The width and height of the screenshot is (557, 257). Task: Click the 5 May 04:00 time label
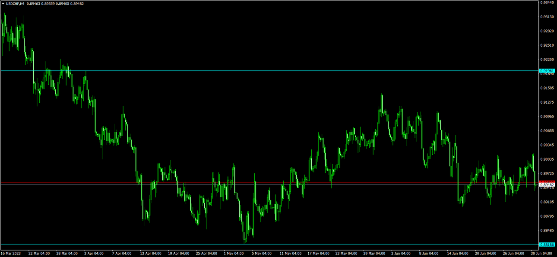click(x=262, y=254)
